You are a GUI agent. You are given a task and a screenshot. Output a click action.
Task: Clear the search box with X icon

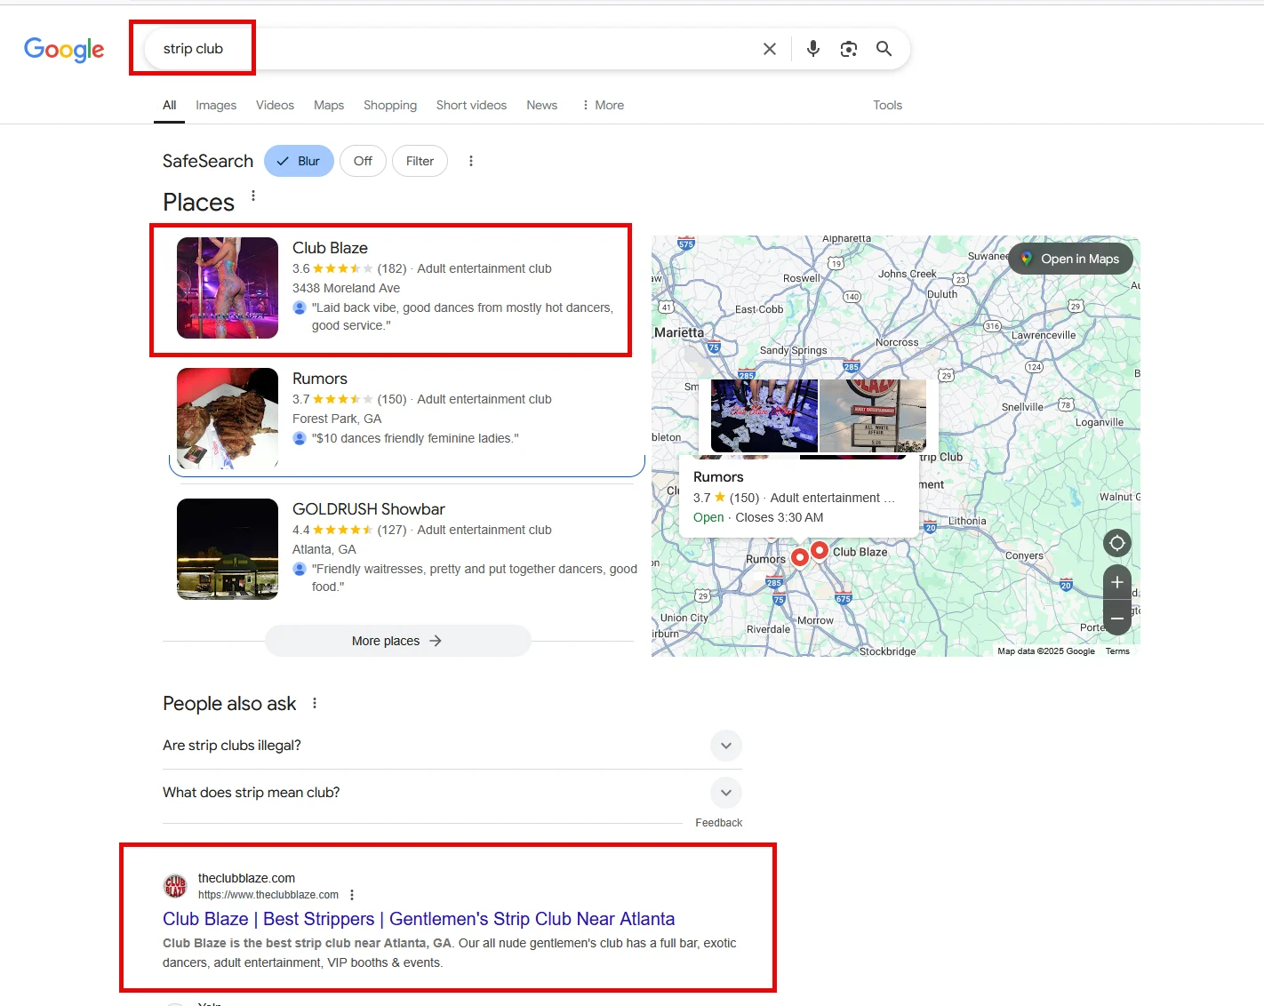[770, 49]
